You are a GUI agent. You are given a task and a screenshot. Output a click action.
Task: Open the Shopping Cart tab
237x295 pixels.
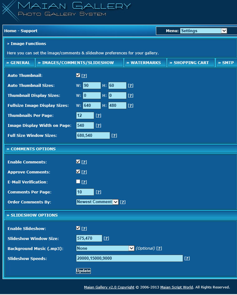(191, 63)
